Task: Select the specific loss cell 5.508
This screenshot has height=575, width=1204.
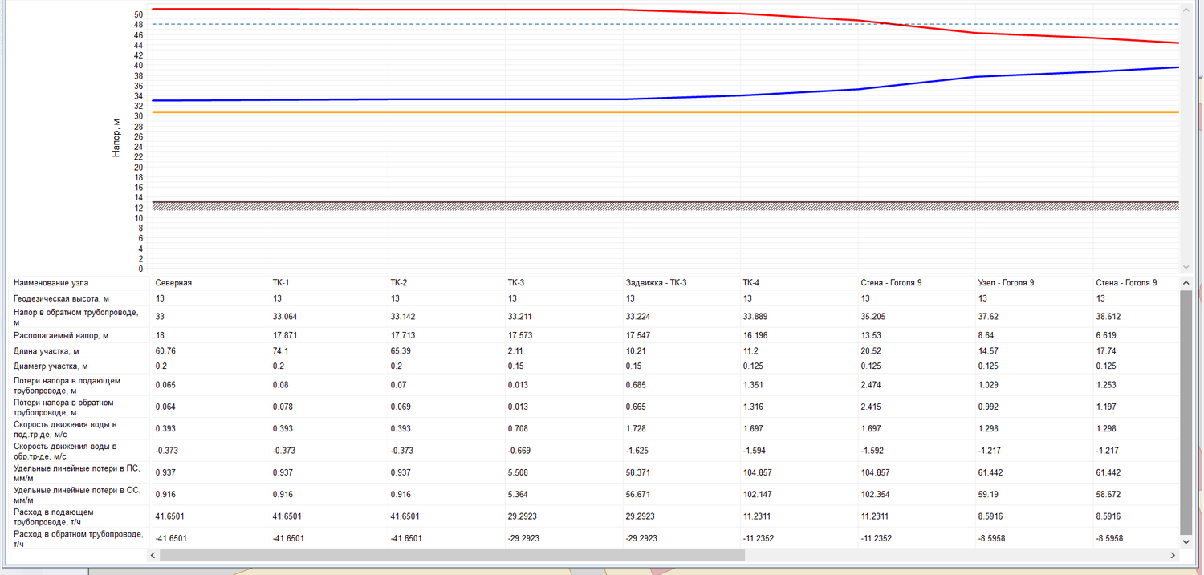Action: 518,472
